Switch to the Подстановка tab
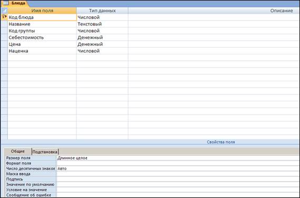 pyautogui.click(x=45, y=152)
